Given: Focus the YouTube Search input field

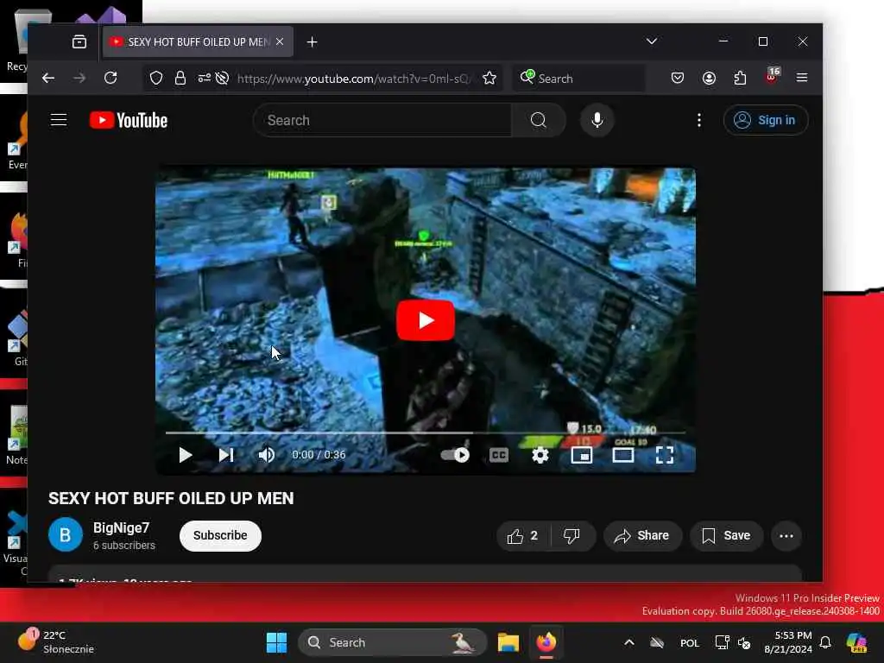Looking at the screenshot, I should coord(383,120).
